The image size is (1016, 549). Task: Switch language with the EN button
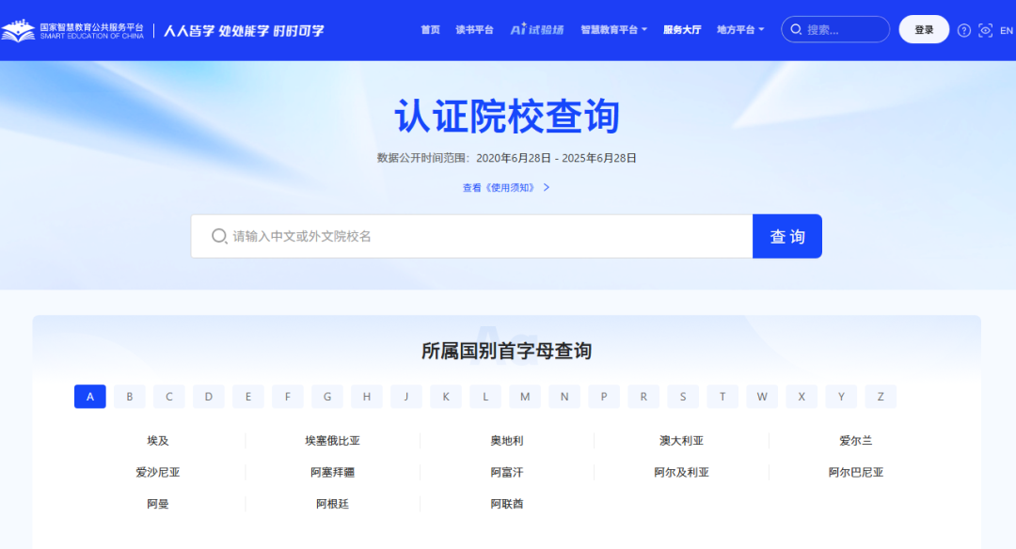pos(1007,30)
